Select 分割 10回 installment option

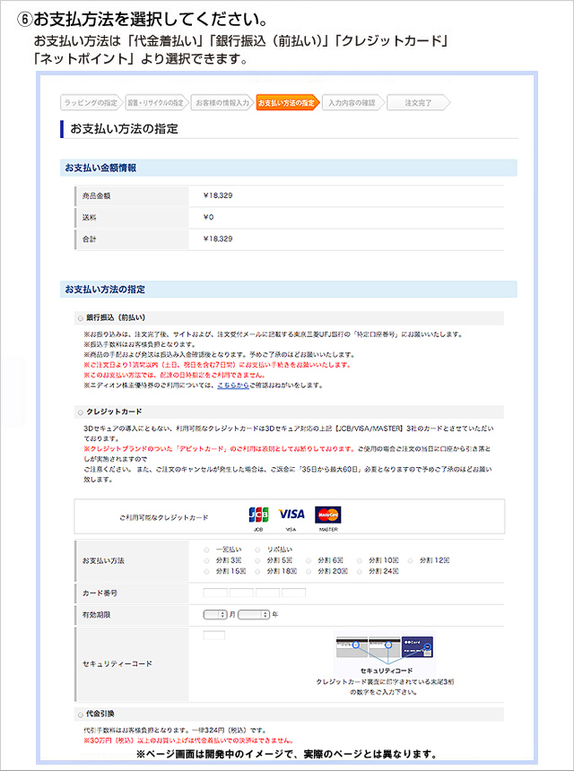[x=360, y=560]
